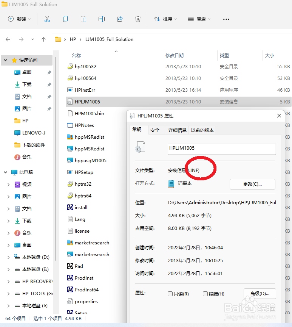Switch to Previous Versions (以前的版本) tab

[x=202, y=130]
